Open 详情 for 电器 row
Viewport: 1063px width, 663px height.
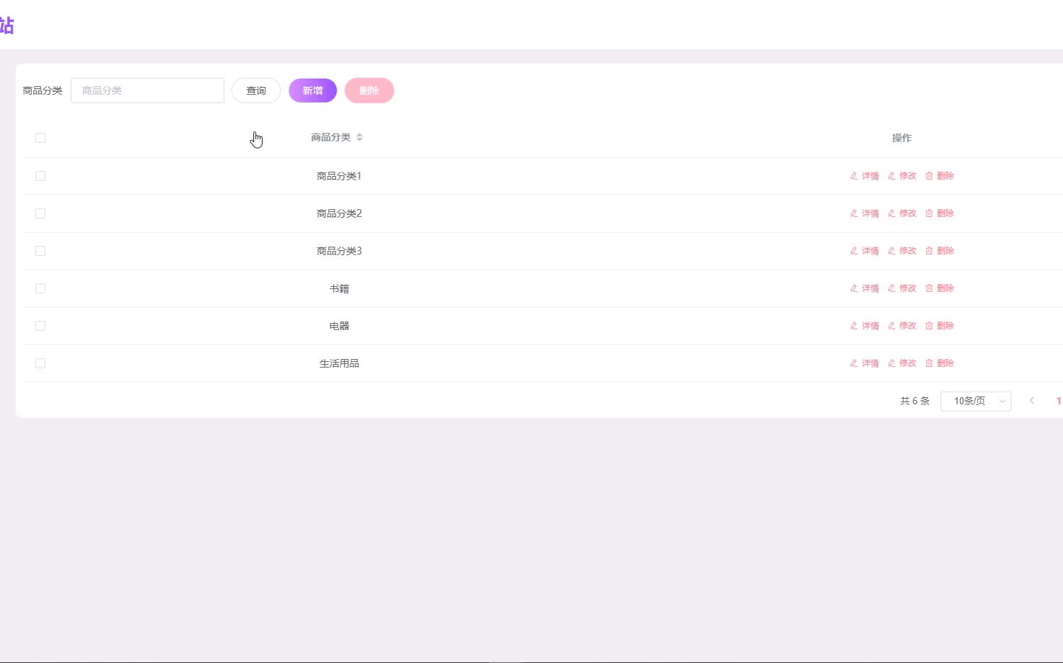pos(864,326)
